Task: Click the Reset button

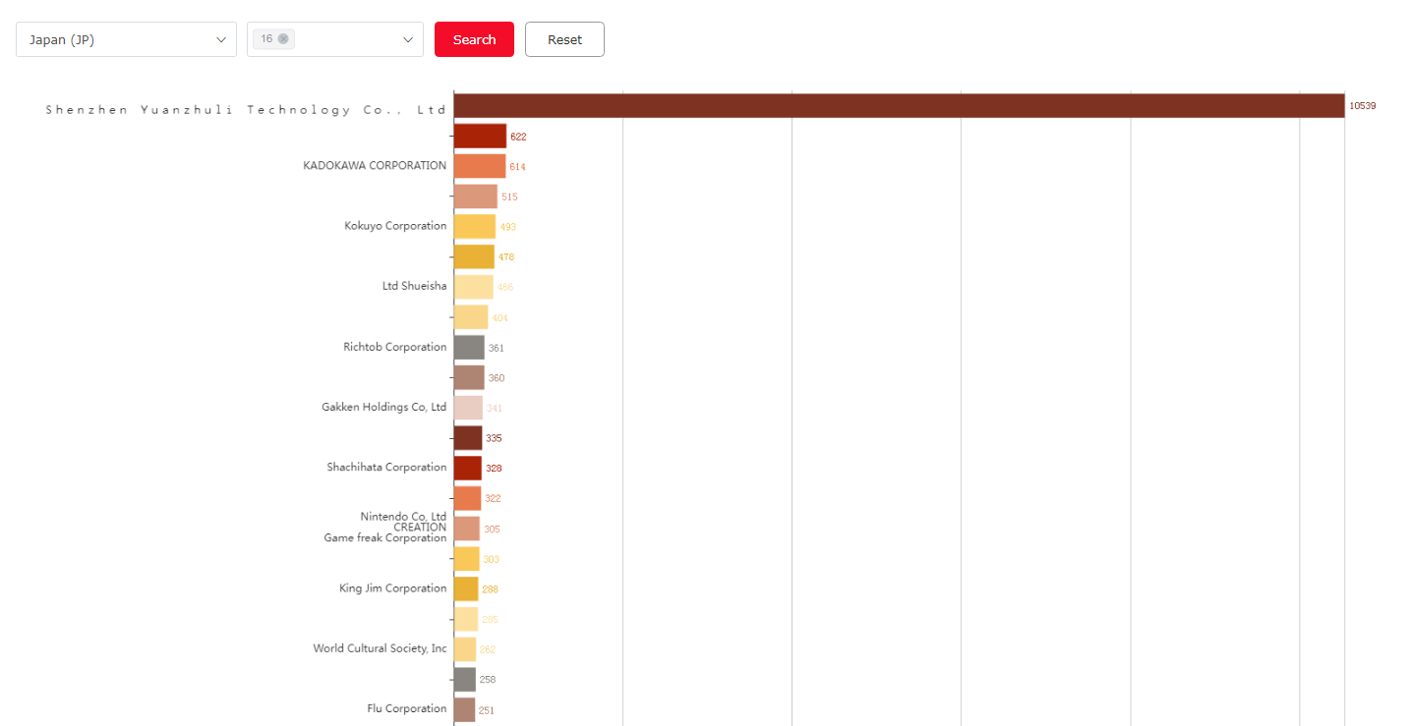Action: [564, 39]
